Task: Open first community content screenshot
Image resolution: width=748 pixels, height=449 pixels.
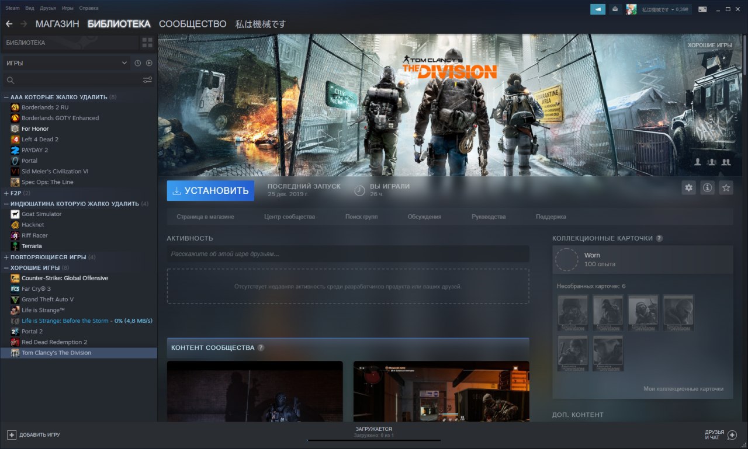Action: click(255, 391)
